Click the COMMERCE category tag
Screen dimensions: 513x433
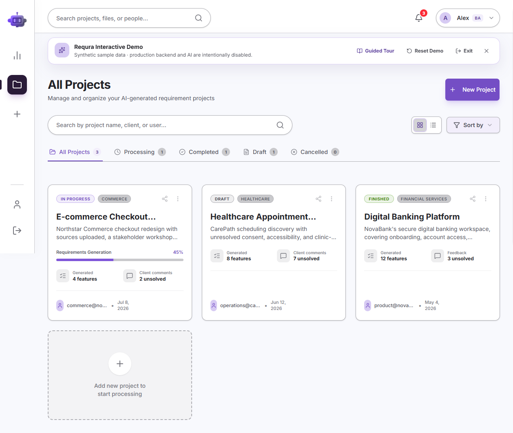[115, 199]
